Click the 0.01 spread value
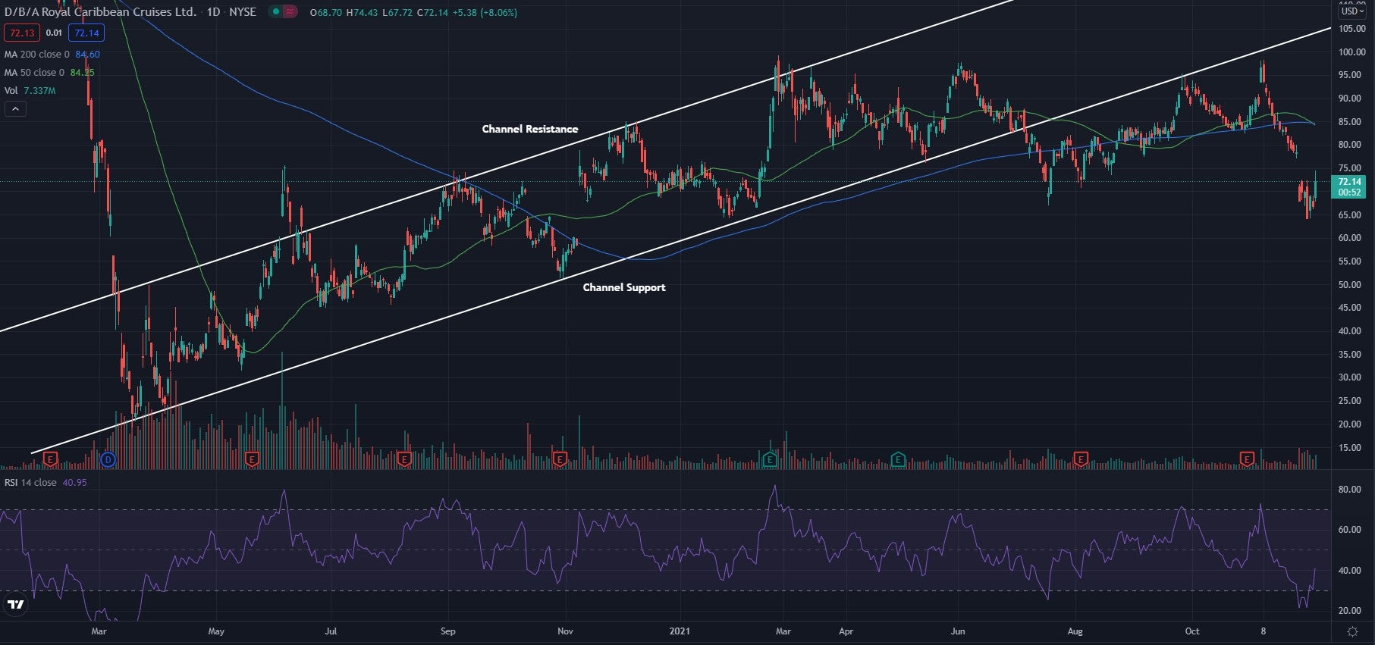The height and width of the screenshot is (645, 1375). (54, 33)
